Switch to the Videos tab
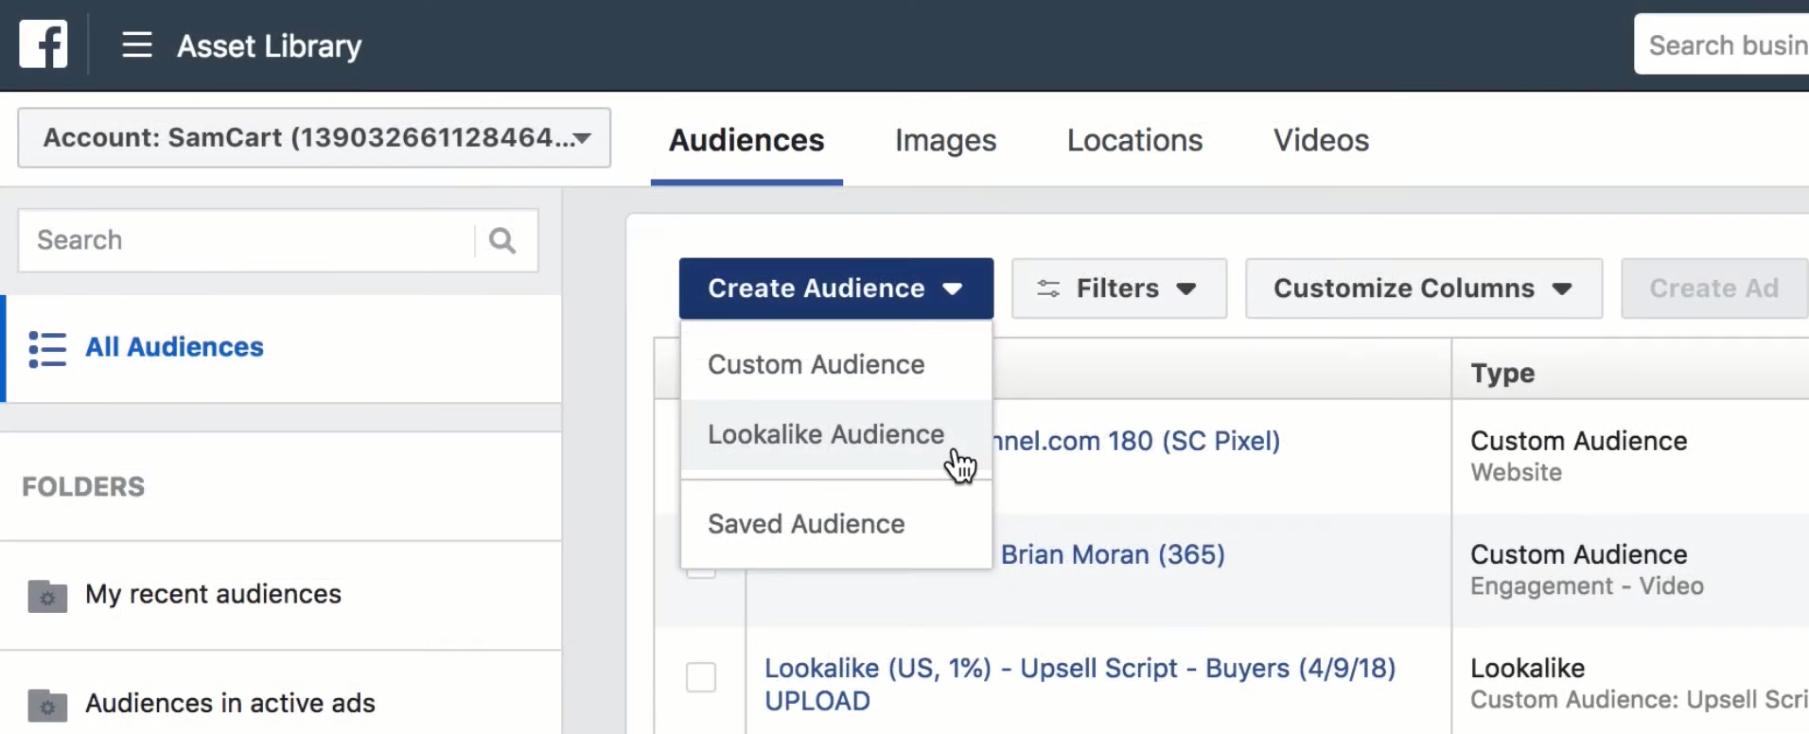 click(1321, 140)
